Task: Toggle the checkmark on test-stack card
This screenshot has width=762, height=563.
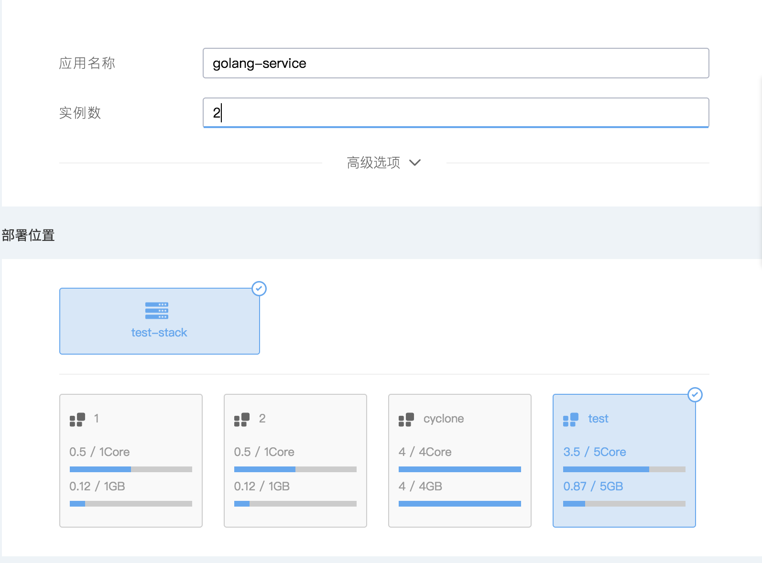Action: 259,289
